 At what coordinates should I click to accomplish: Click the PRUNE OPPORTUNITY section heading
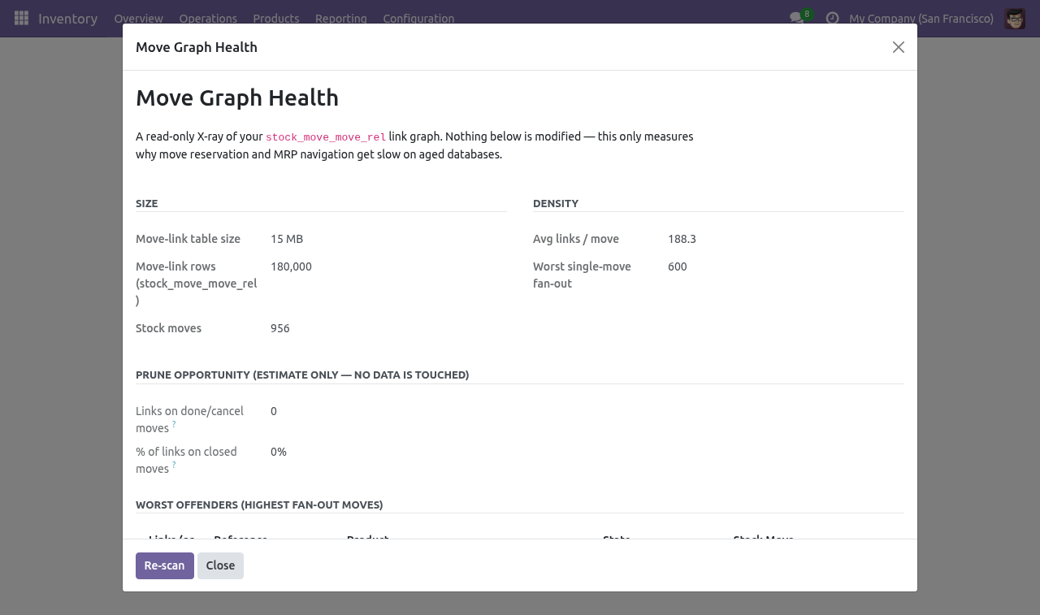click(302, 375)
